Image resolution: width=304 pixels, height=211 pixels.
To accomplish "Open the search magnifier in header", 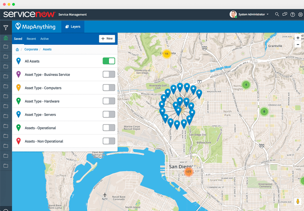I will coord(277,14).
